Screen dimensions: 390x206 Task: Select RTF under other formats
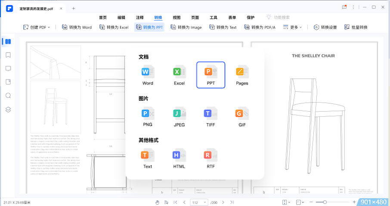[210, 155]
